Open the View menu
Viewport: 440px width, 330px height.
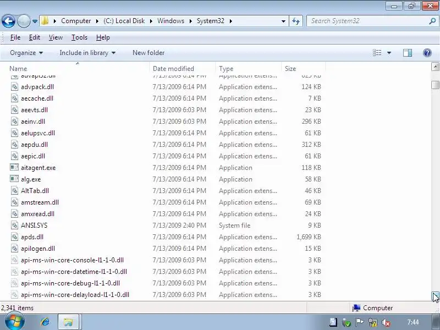point(56,37)
